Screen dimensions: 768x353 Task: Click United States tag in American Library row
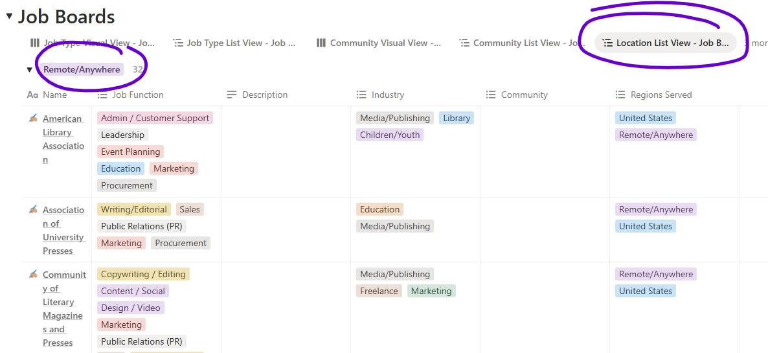[646, 118]
